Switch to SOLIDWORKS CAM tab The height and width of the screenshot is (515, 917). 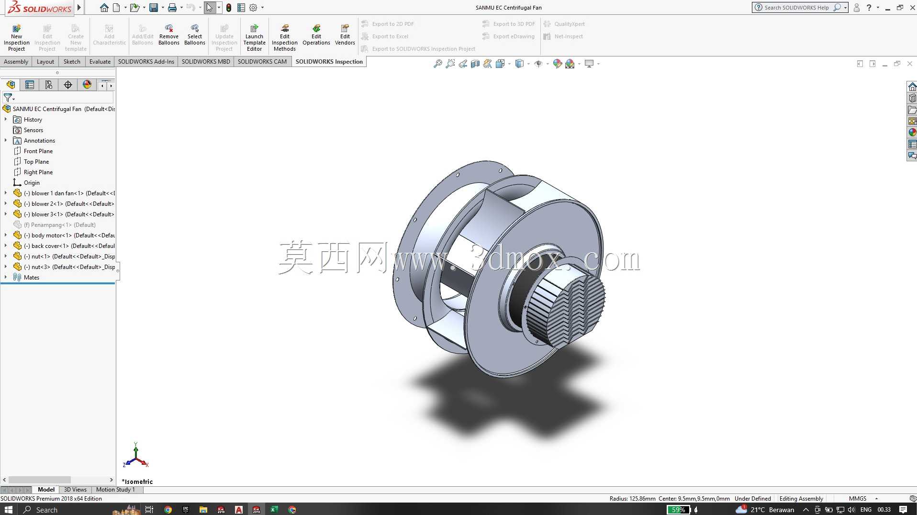262,62
